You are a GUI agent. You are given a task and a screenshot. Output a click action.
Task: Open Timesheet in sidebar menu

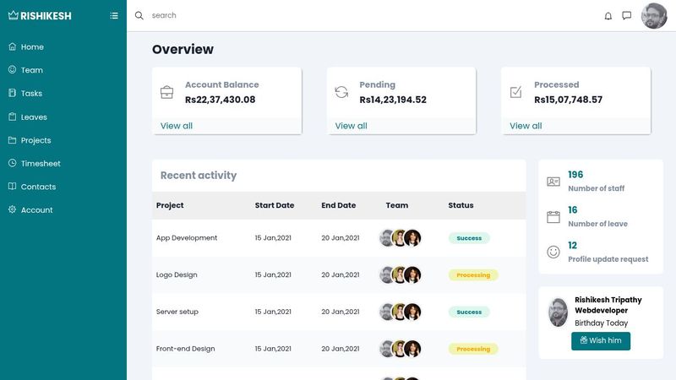click(x=41, y=164)
